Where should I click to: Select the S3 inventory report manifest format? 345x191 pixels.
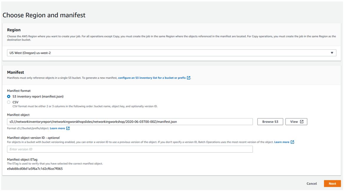(x=9, y=96)
